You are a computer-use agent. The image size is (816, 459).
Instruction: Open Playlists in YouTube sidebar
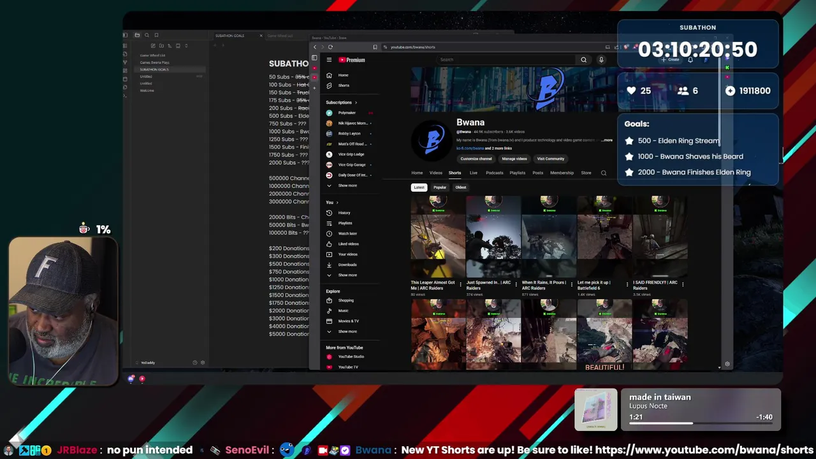[344, 223]
